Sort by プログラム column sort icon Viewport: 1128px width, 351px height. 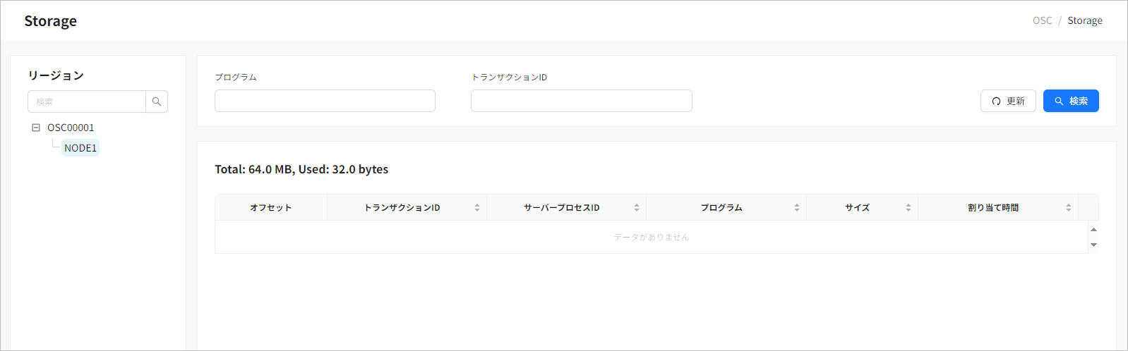pyautogui.click(x=797, y=208)
